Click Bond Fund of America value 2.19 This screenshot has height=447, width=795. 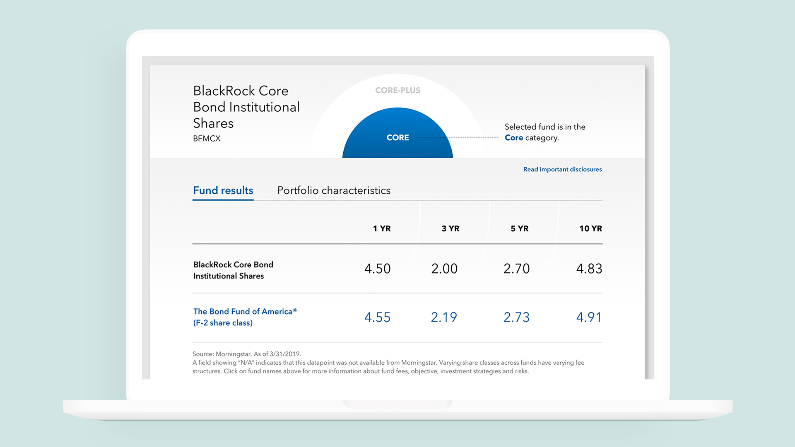pos(444,317)
